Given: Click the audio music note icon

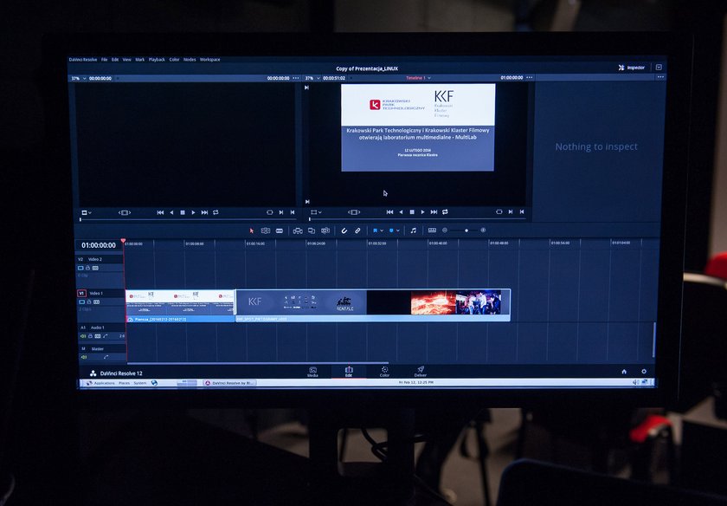Looking at the screenshot, I should (413, 230).
